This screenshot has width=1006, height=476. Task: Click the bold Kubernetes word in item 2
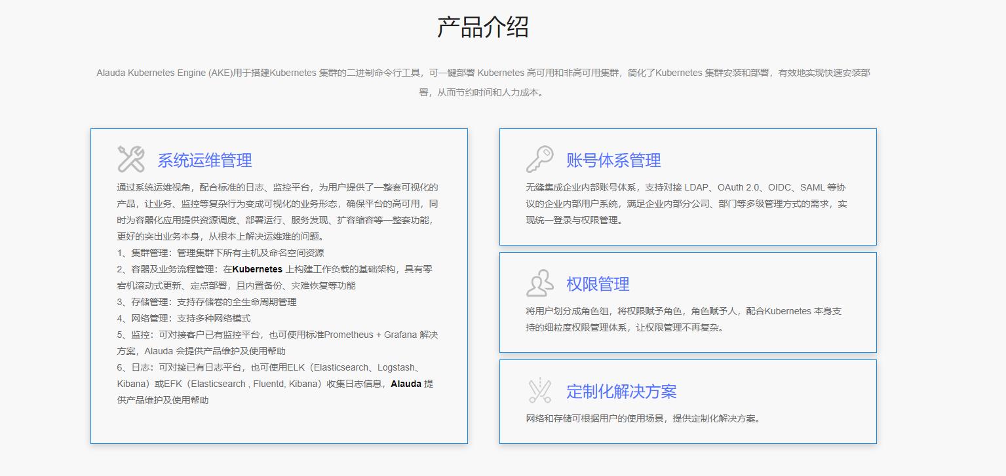[258, 269]
